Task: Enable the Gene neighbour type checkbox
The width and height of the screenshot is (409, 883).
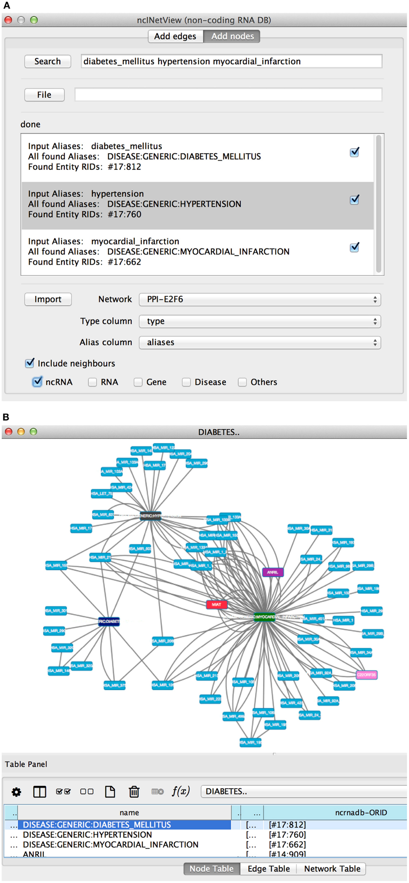Action: point(138,382)
